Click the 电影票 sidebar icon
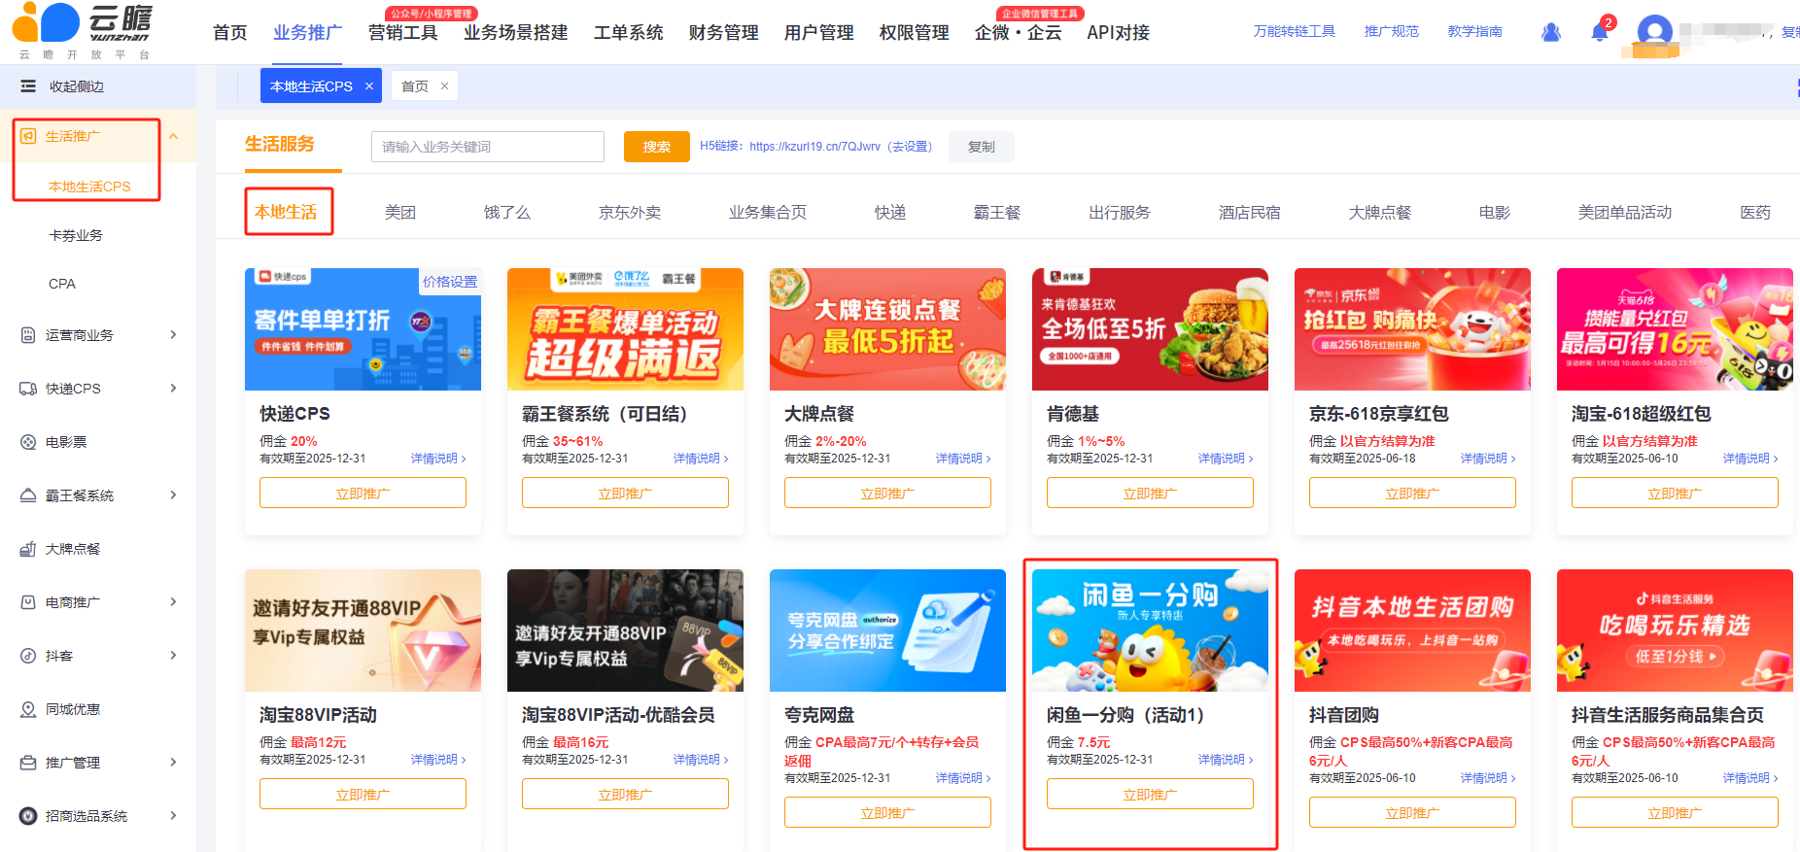The width and height of the screenshot is (1800, 852). tap(28, 442)
